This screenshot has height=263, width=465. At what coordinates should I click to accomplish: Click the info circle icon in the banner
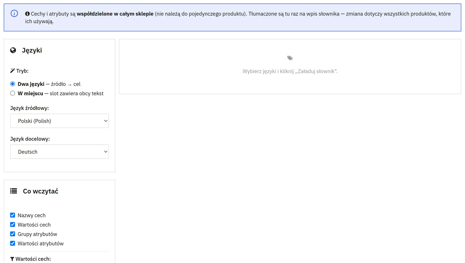pyautogui.click(x=14, y=13)
